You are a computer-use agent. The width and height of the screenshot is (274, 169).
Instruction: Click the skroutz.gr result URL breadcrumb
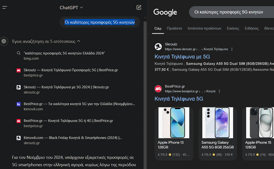[196, 49]
